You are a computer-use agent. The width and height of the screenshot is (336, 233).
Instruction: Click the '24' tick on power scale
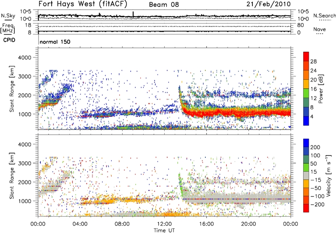coord(313,71)
